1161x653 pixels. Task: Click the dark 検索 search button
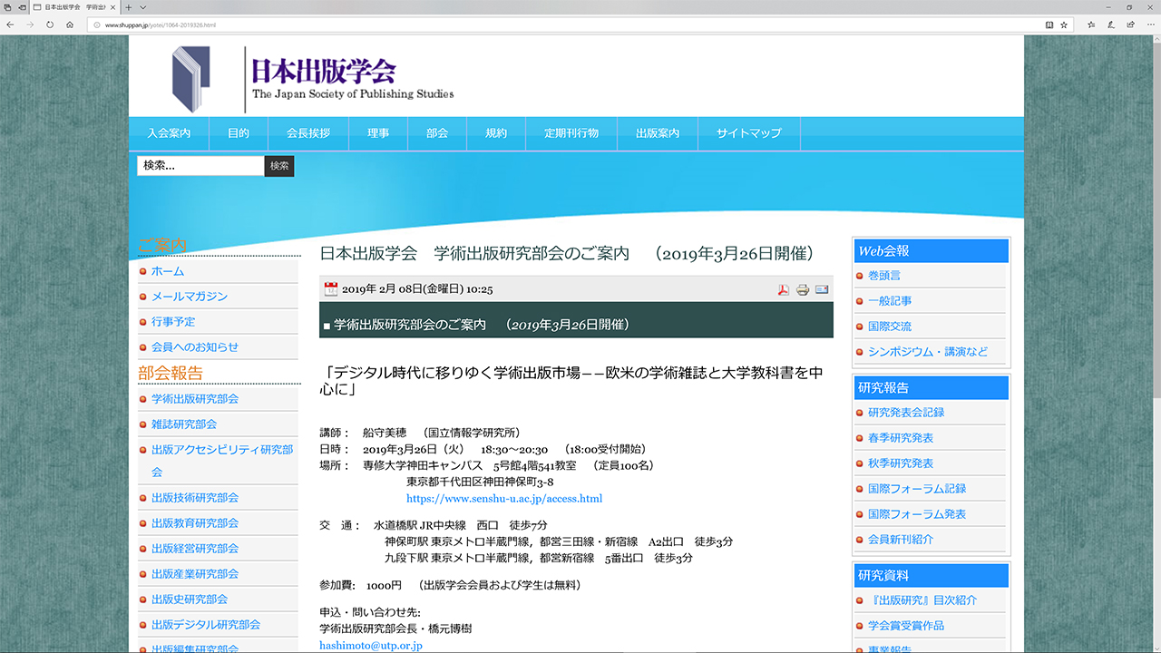click(279, 166)
